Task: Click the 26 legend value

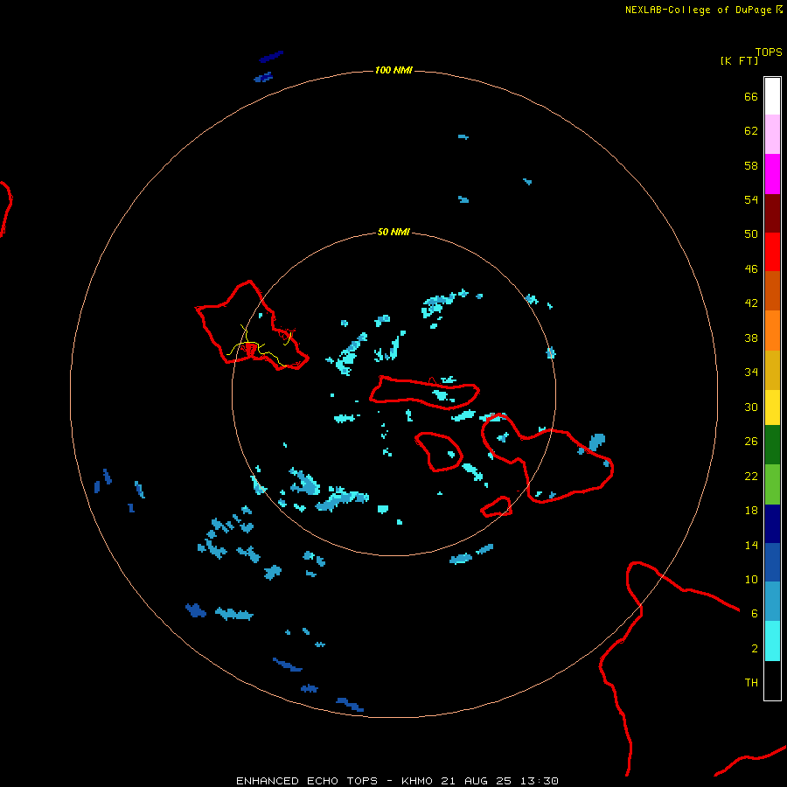Action: click(751, 441)
